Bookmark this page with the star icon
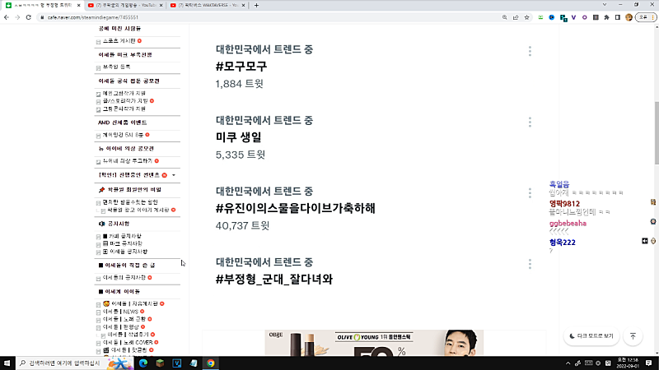 coord(526,17)
